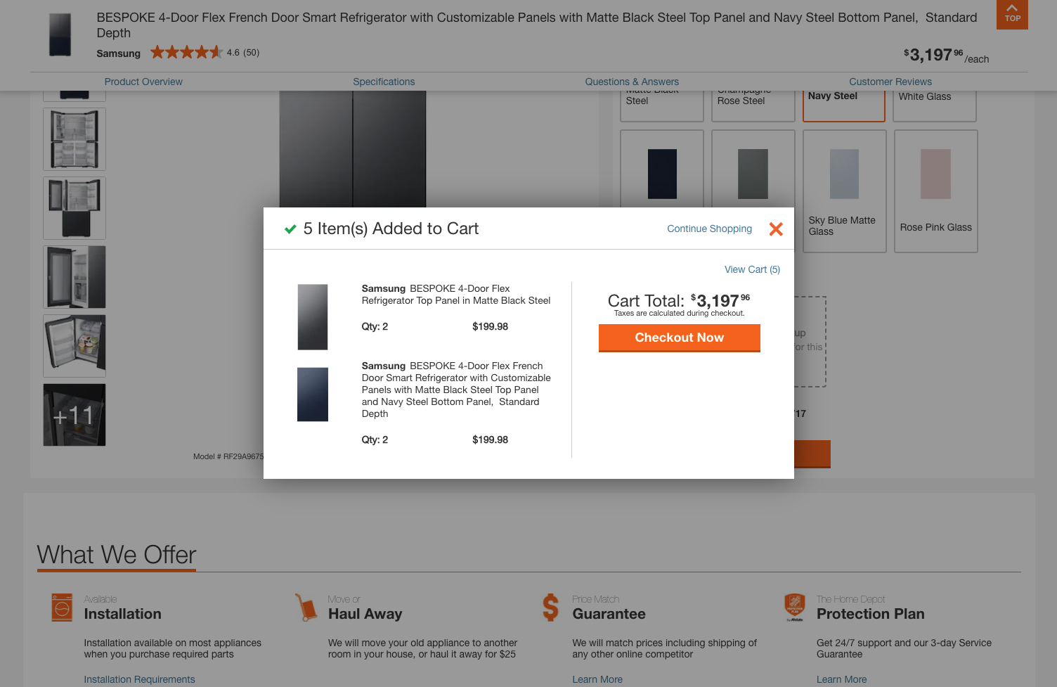View thumbnail showing food inside fridge
1057x687 pixels.
74,346
